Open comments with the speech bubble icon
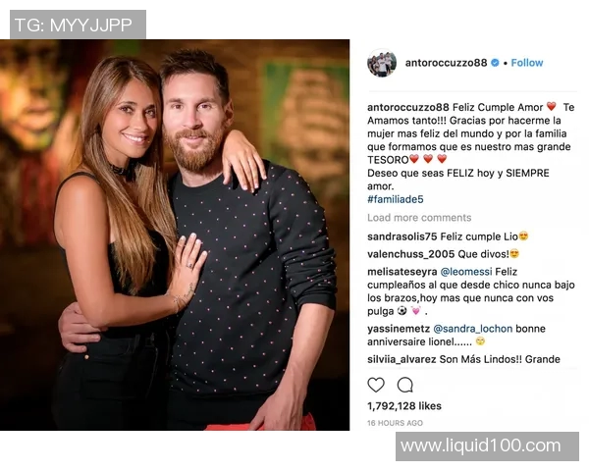The width and height of the screenshot is (589, 471). pos(404,385)
